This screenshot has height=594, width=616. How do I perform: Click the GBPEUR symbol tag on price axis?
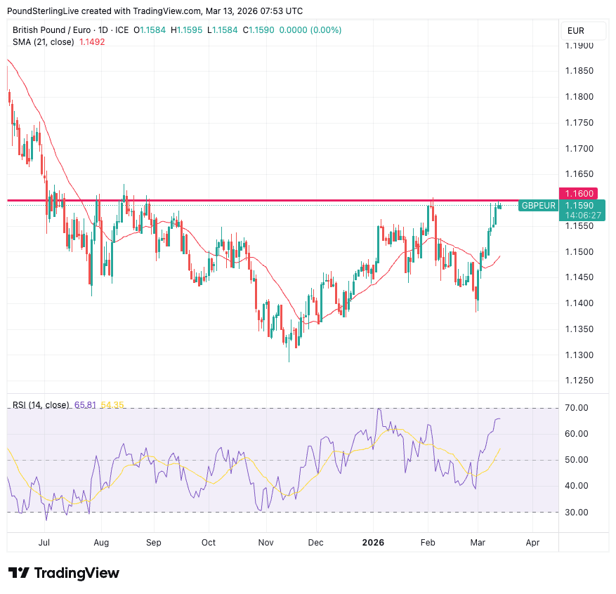538,206
